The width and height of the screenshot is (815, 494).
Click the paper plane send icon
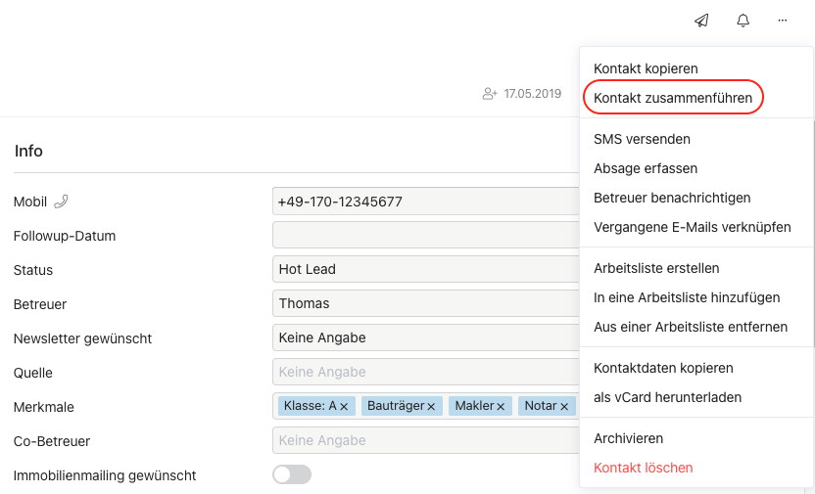pyautogui.click(x=701, y=21)
